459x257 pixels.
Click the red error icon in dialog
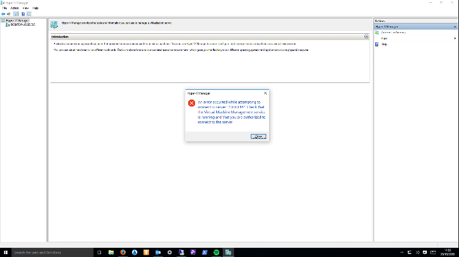point(192,103)
